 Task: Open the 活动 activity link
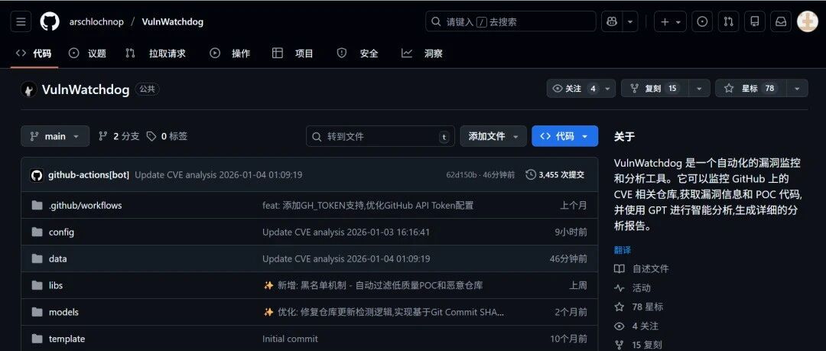tap(633, 288)
